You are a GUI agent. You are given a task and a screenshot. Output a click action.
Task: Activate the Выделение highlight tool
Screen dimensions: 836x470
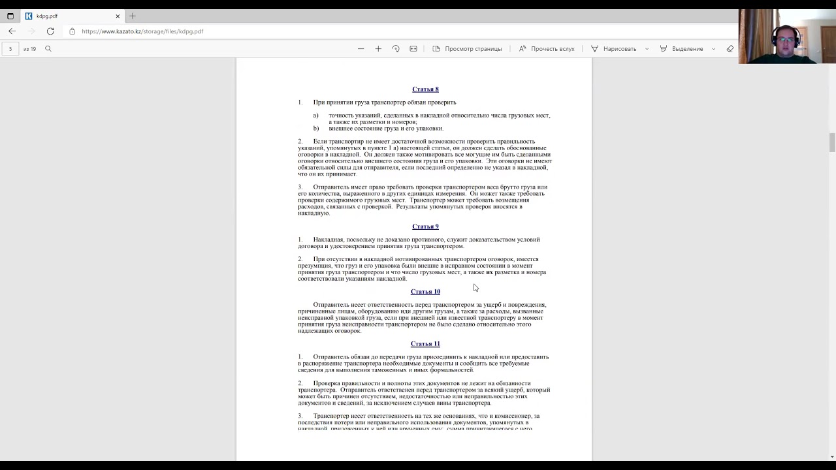click(681, 49)
